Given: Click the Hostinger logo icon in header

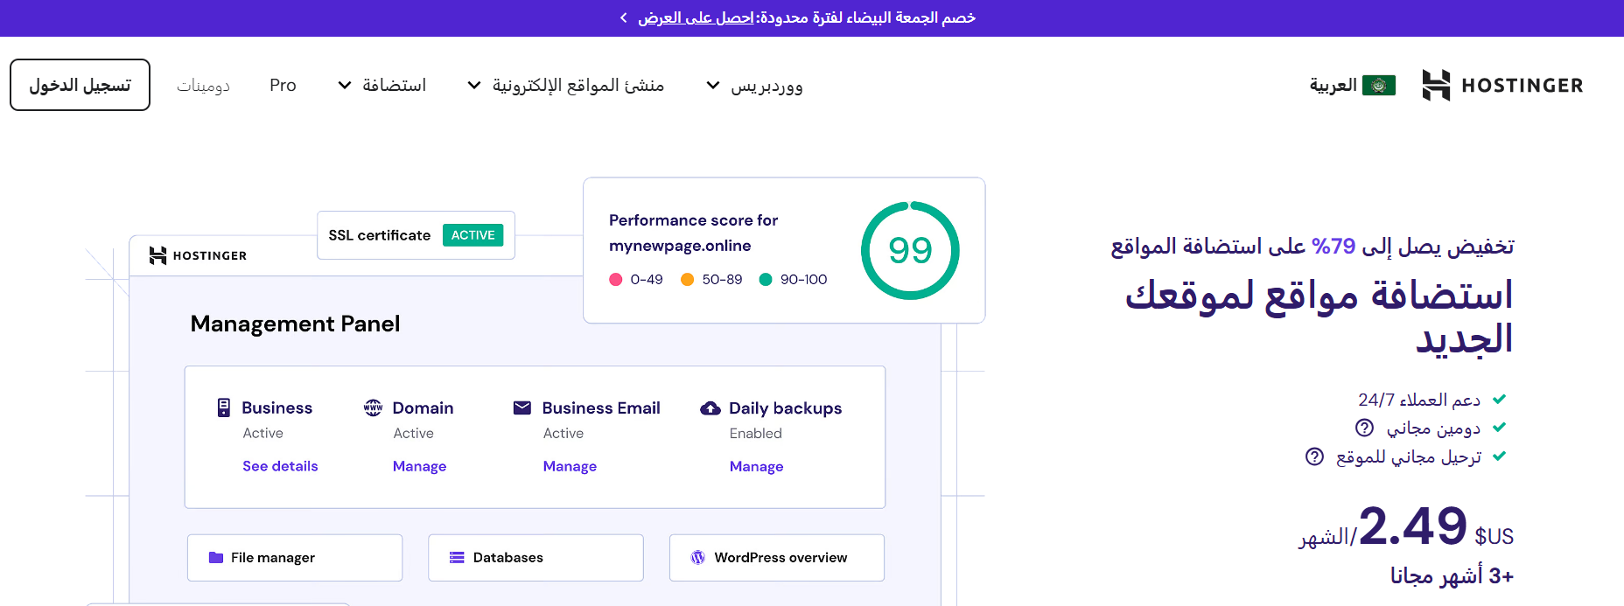Looking at the screenshot, I should (1436, 85).
